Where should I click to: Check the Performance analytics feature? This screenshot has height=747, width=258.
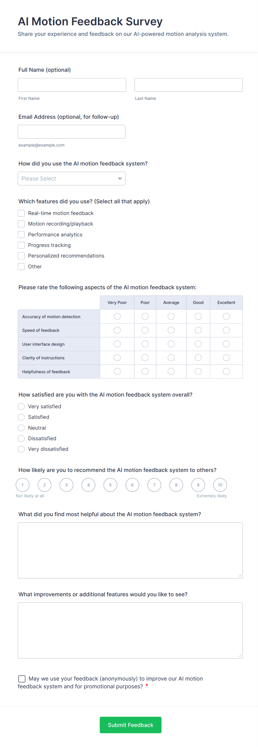pos(21,234)
